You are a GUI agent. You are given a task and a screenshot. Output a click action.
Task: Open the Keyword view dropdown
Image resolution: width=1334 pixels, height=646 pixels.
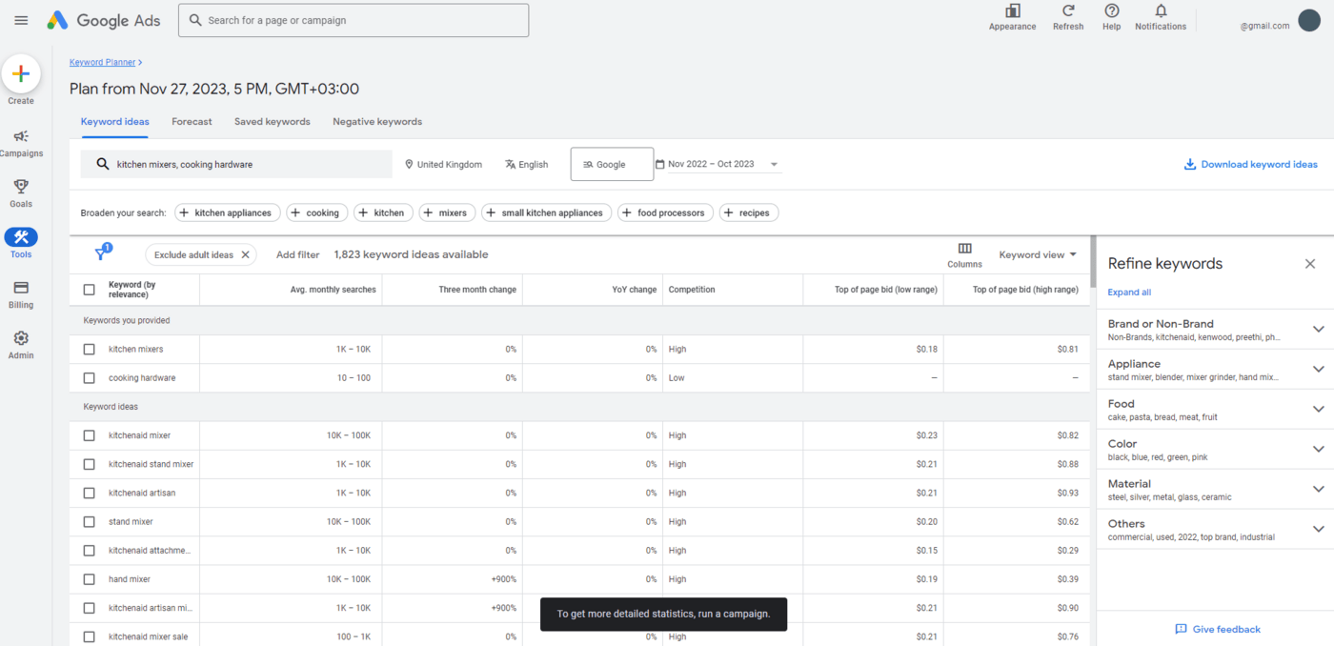point(1038,254)
